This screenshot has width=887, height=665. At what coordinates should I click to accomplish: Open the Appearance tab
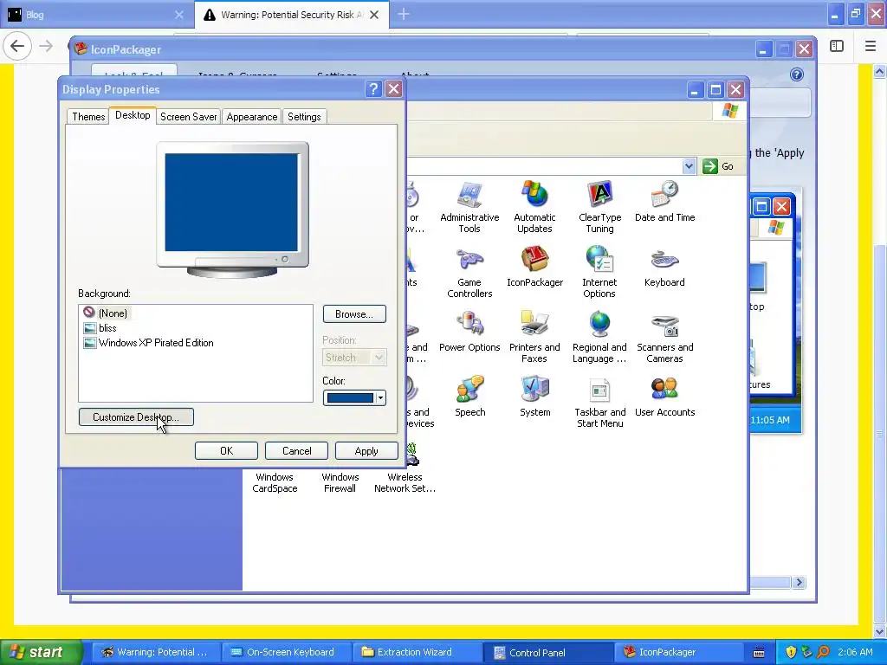click(252, 117)
